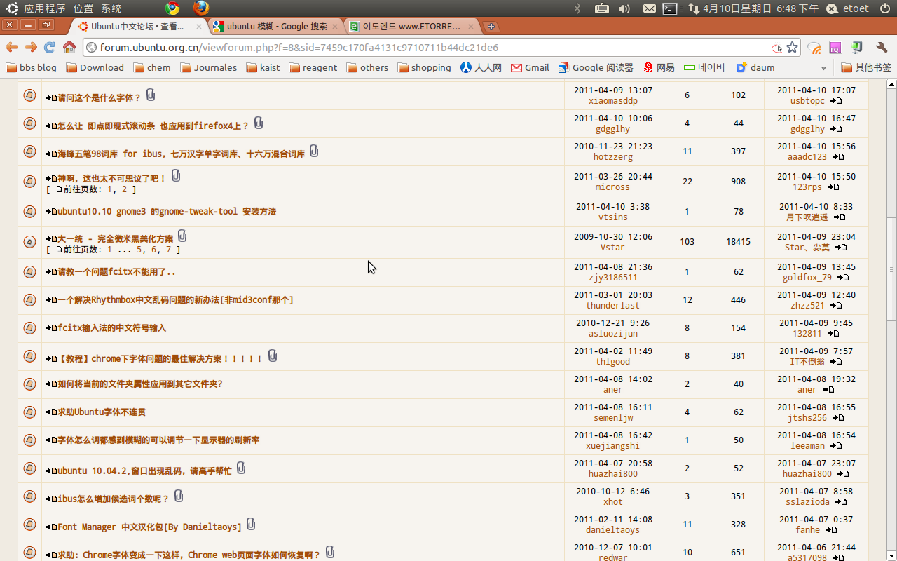Screen dimensions: 897x561
Task: Click the terminal icon in the top panel
Action: 670,8
